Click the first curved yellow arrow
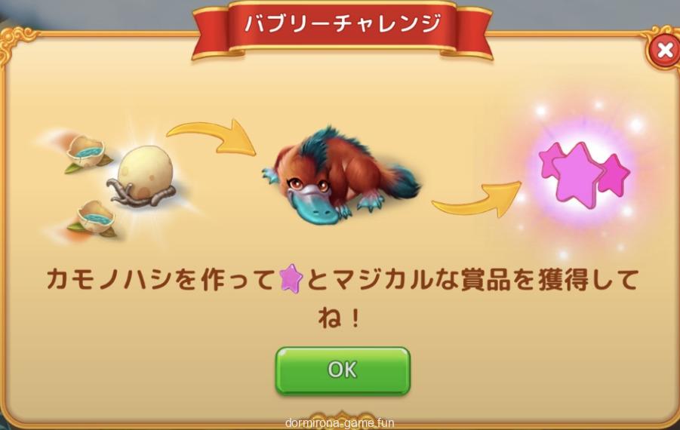680x430 pixels. pos(213,137)
